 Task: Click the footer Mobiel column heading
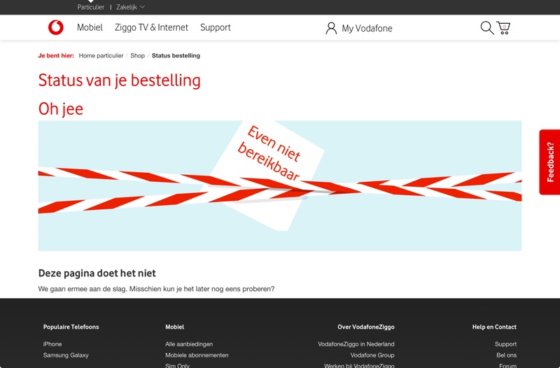[174, 327]
